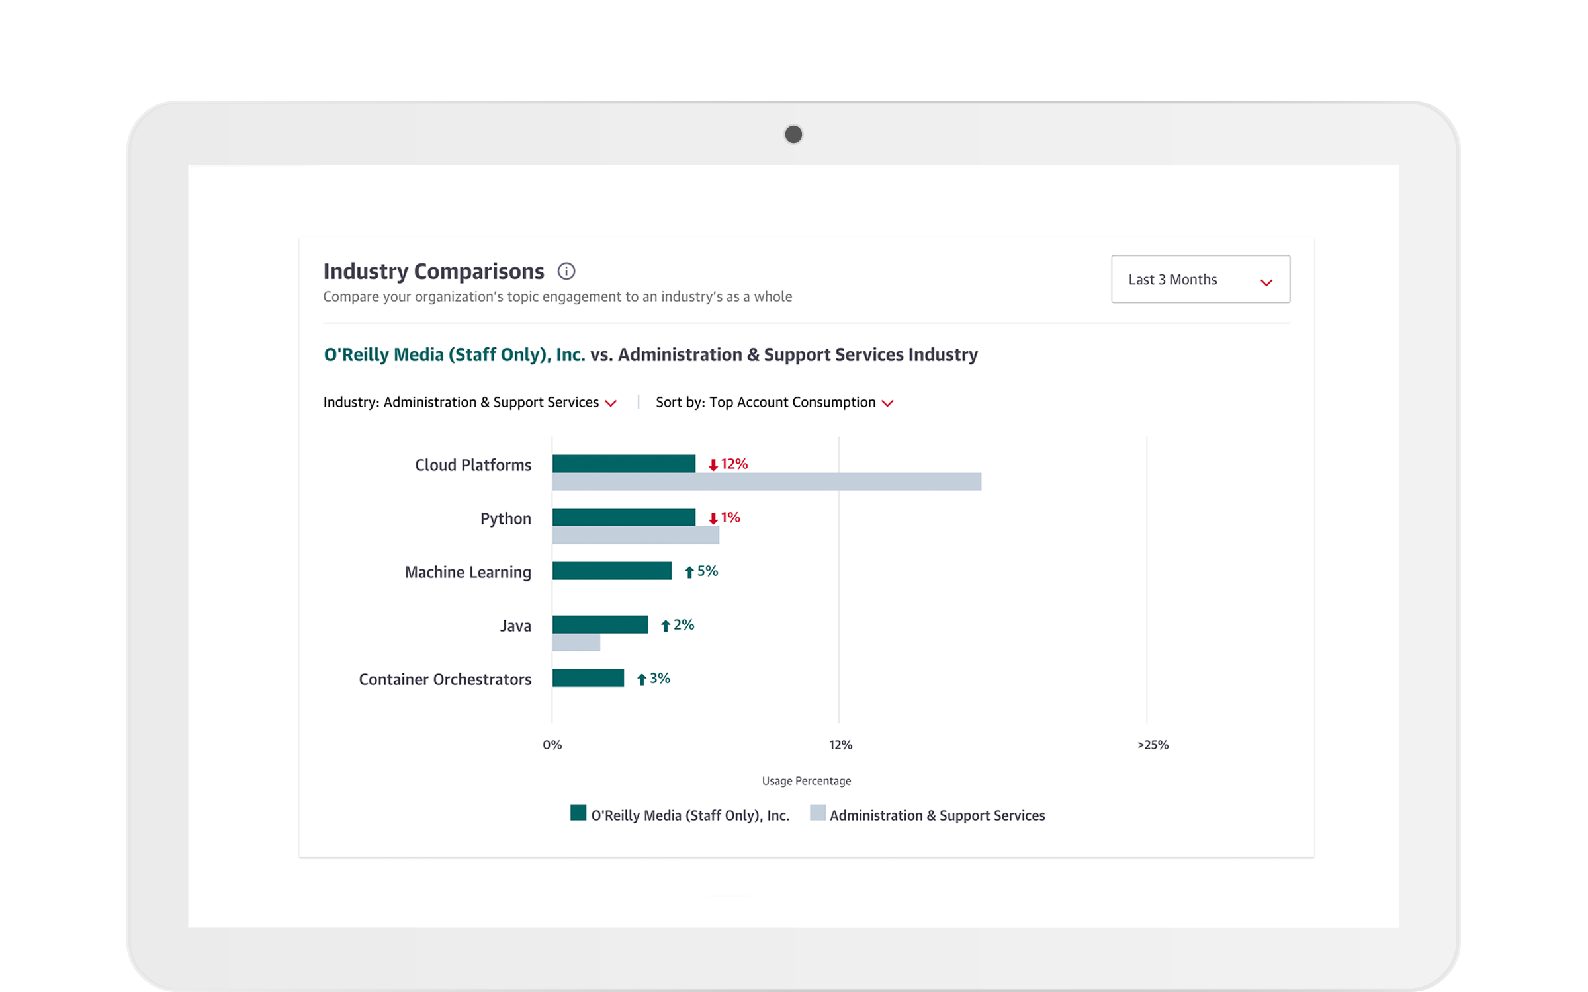Click the >25% axis label

click(x=1153, y=745)
